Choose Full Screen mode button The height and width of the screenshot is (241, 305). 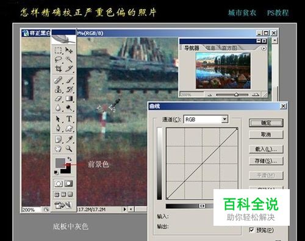pyautogui.click(x=70, y=195)
